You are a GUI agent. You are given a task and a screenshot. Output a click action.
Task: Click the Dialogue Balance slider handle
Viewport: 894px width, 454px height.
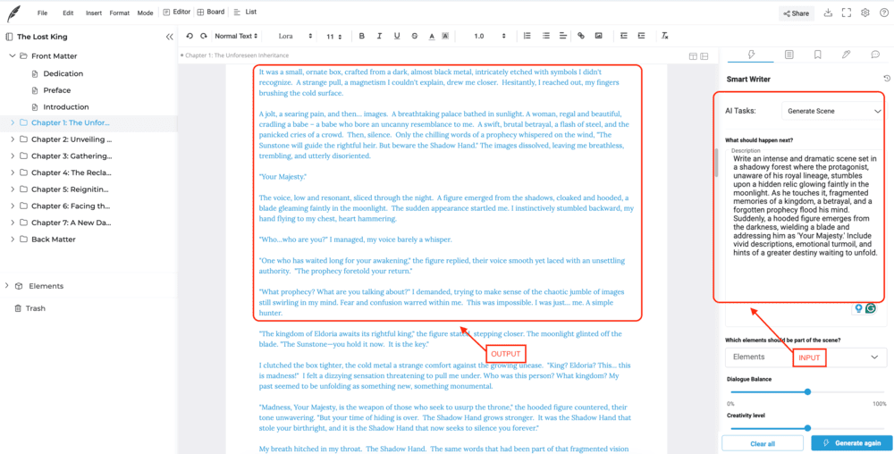(x=807, y=391)
